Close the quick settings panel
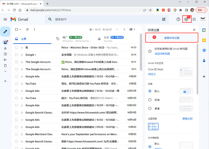The image size is (209, 149). [x=194, y=30]
